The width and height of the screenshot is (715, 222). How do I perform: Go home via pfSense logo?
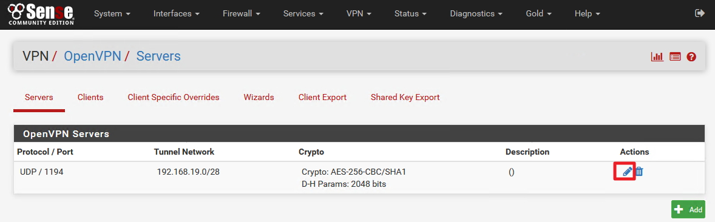pos(41,14)
